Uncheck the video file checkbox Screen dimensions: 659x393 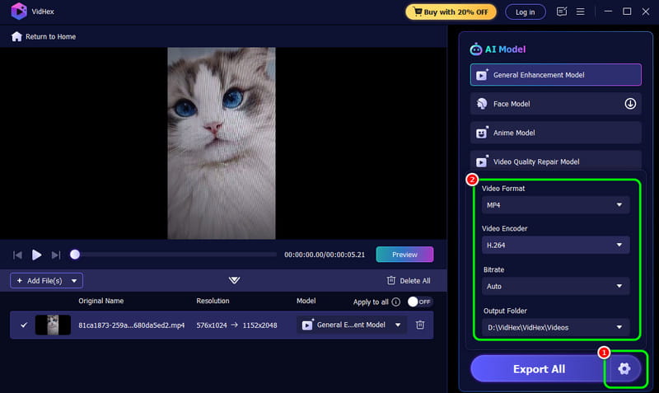(24, 325)
